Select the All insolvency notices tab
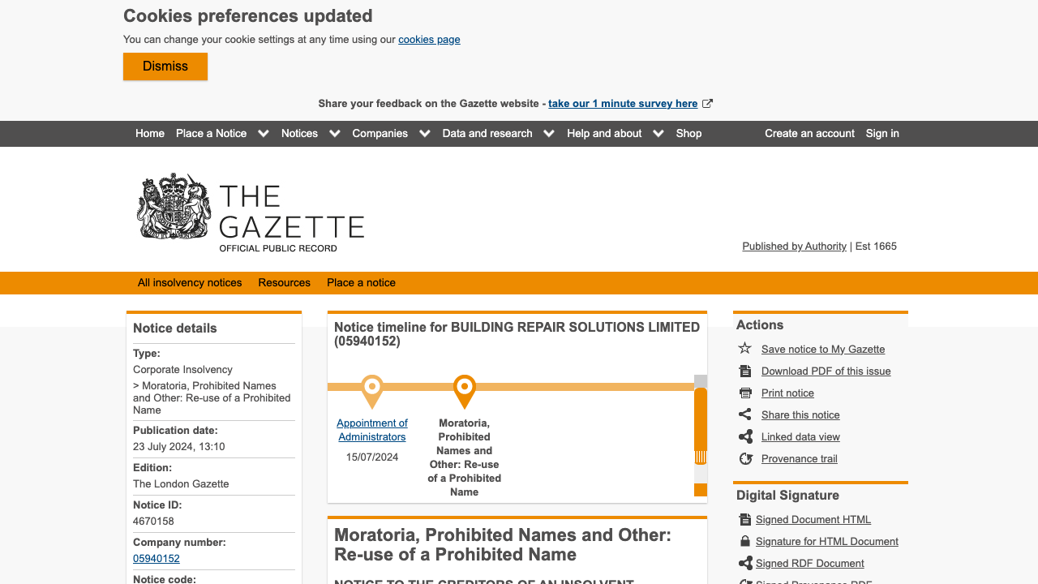Image resolution: width=1038 pixels, height=584 pixels. coord(190,283)
